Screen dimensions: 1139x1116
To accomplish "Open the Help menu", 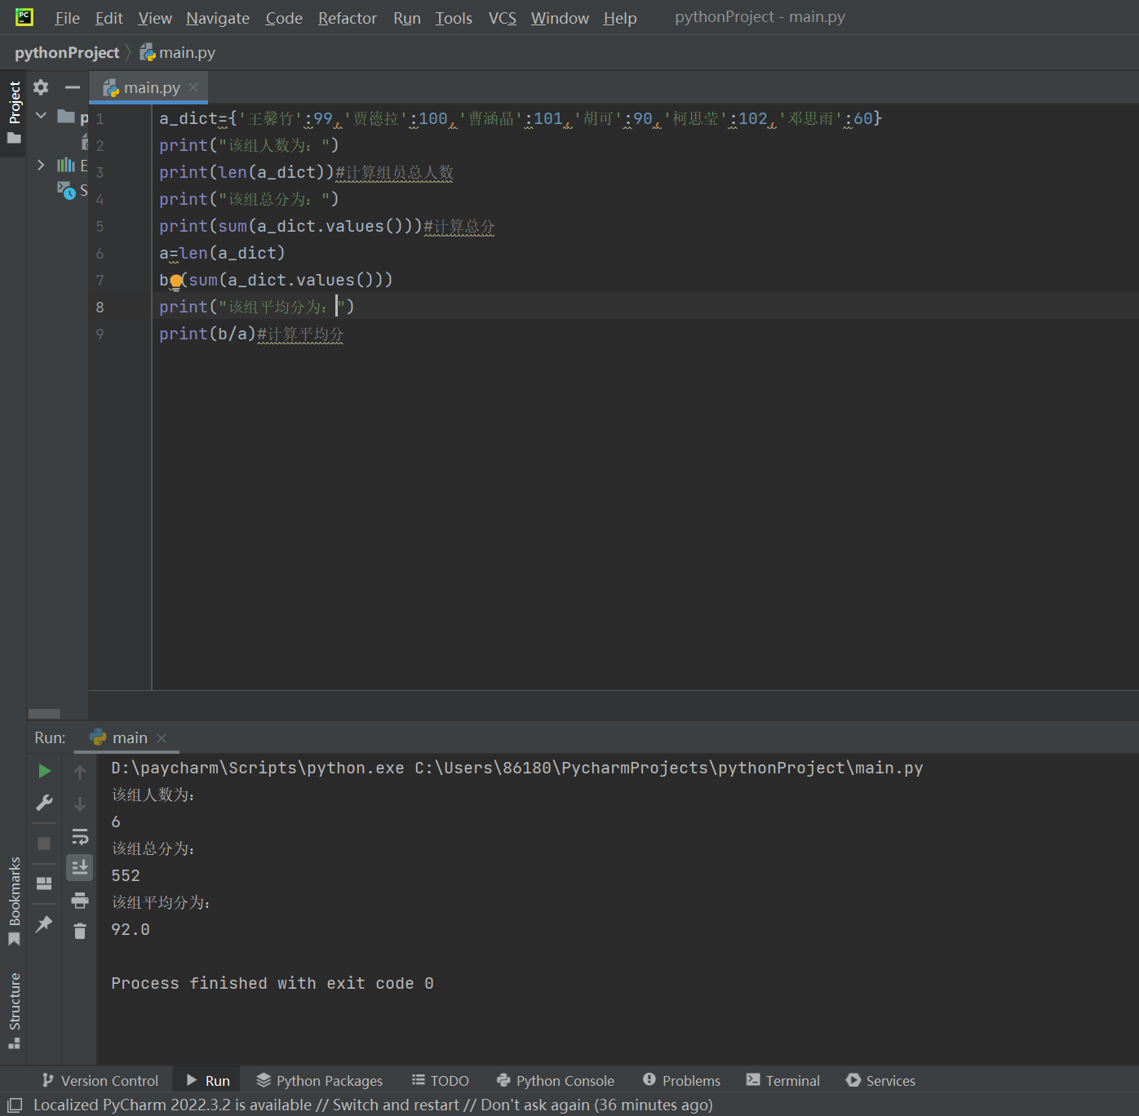I will (620, 18).
